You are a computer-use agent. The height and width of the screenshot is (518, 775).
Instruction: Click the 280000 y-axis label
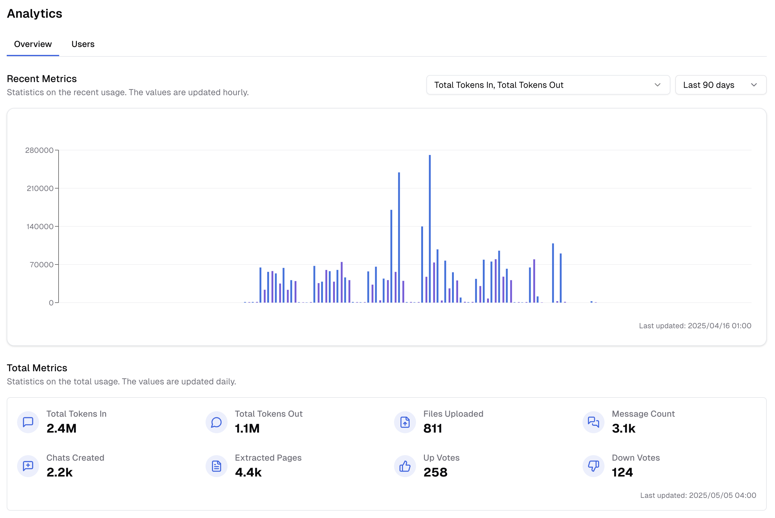(x=39, y=150)
